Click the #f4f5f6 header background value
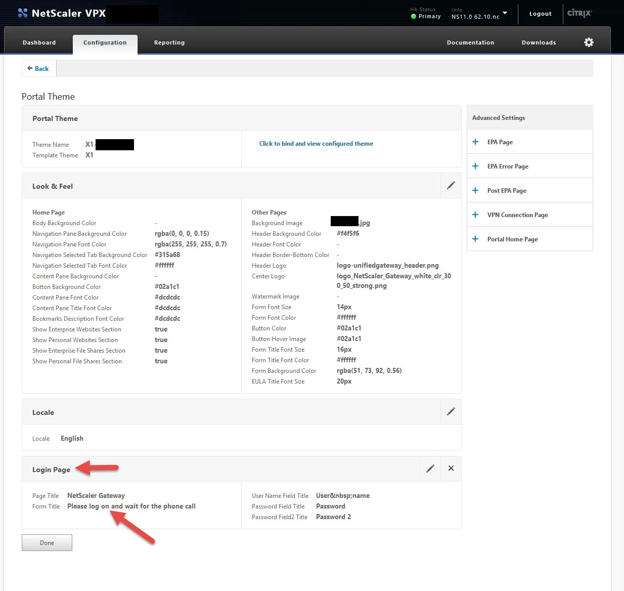 (x=348, y=234)
